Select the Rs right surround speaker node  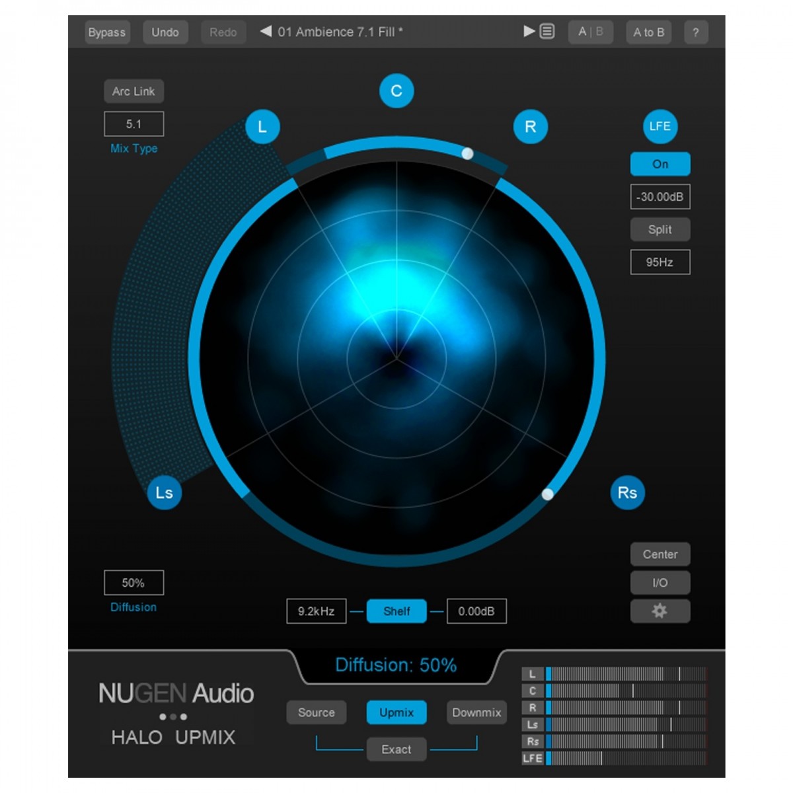(627, 492)
